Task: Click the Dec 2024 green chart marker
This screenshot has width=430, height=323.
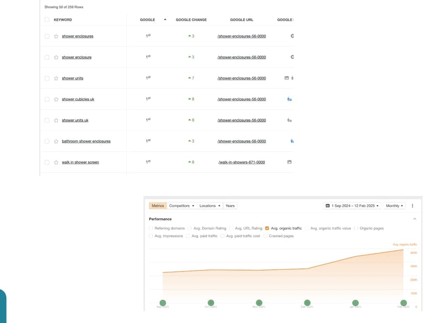Action: coord(307,303)
